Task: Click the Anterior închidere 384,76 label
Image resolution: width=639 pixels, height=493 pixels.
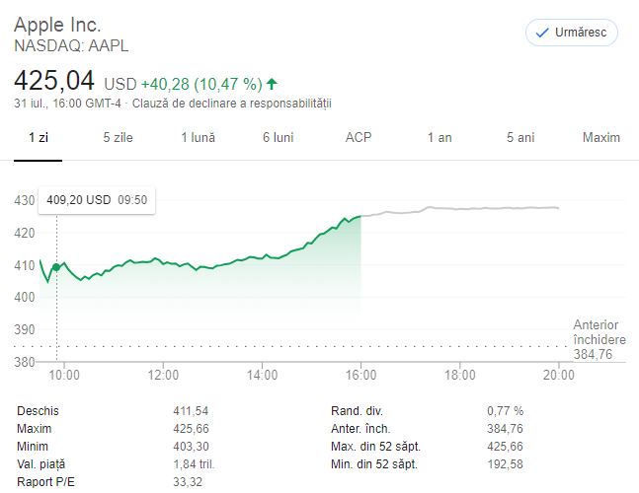Action: (599, 339)
